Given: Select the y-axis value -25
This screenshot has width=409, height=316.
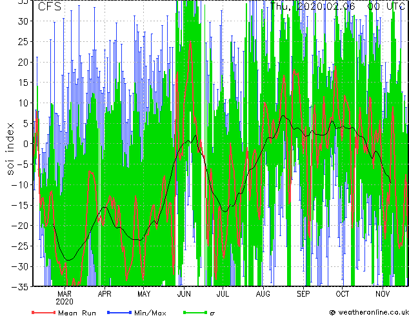Looking at the screenshot, I should coord(21,246).
